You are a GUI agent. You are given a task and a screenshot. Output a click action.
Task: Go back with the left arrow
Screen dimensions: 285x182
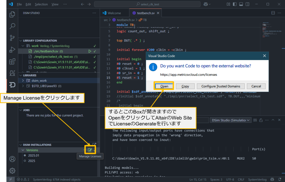(x=83, y=4)
